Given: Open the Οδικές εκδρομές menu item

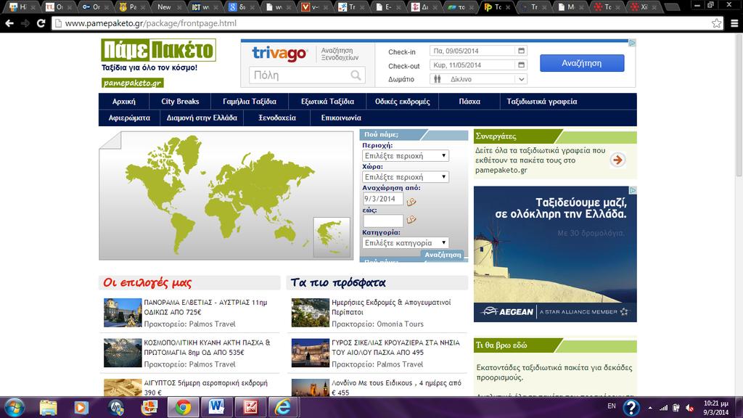Looking at the screenshot, I should tap(402, 102).
